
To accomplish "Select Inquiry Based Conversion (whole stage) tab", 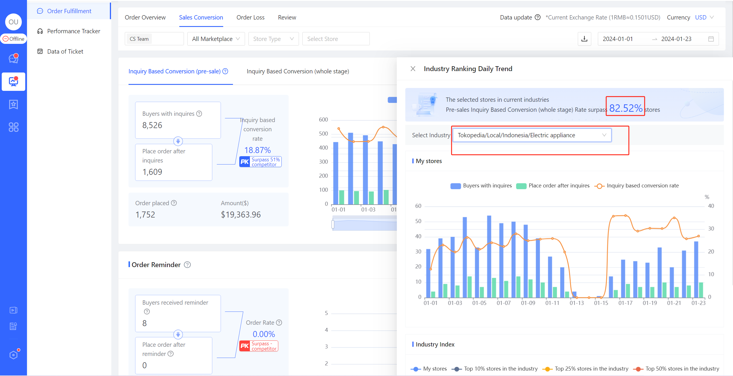I will (x=298, y=71).
